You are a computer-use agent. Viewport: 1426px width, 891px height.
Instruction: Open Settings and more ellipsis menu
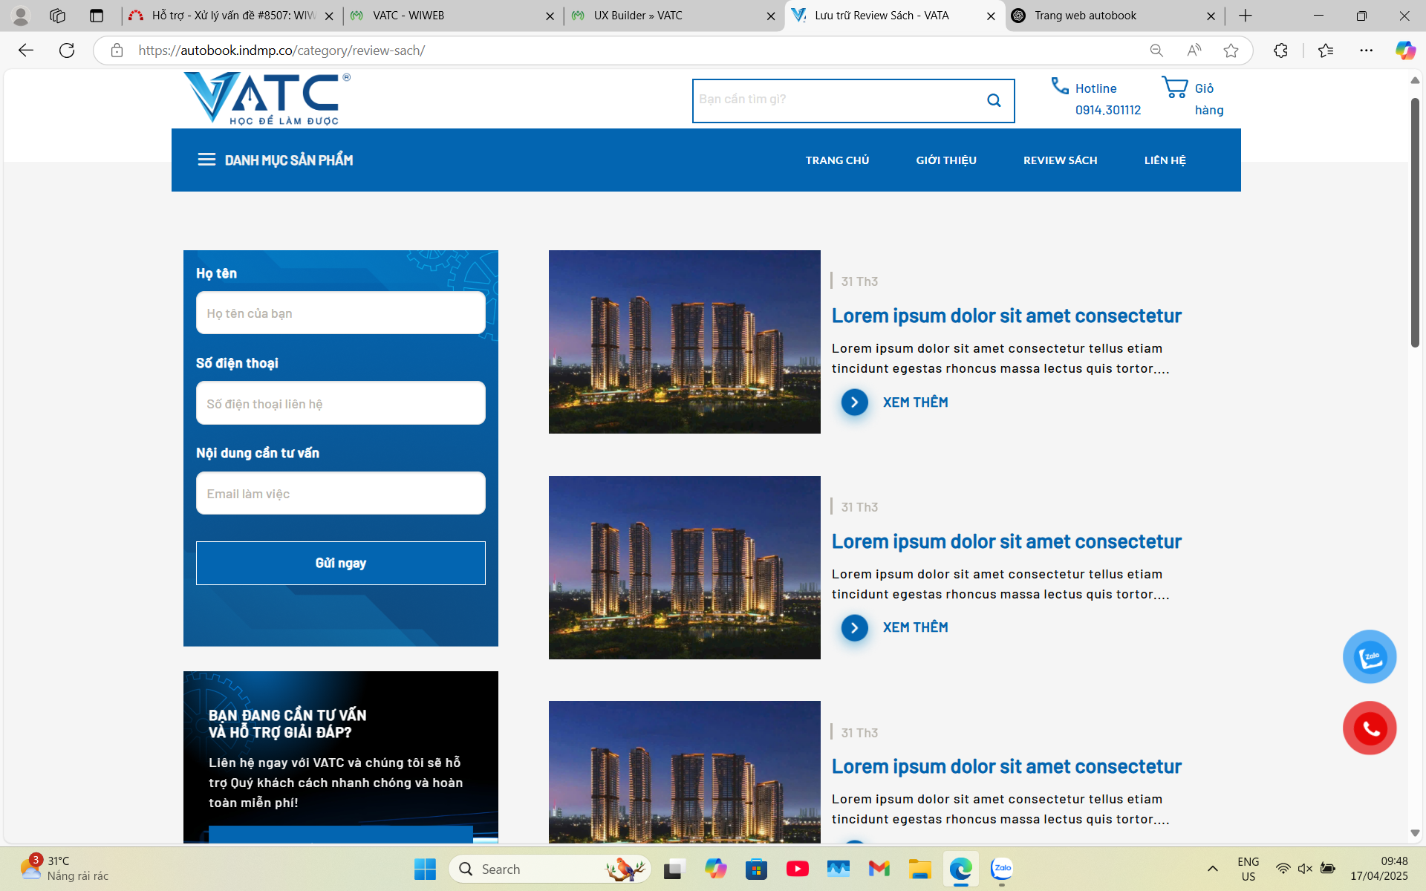pyautogui.click(x=1366, y=50)
